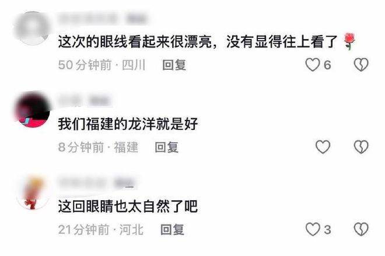This screenshot has width=385, height=256.
Task: Open the third commenter's blurred username
Action: tap(97, 183)
